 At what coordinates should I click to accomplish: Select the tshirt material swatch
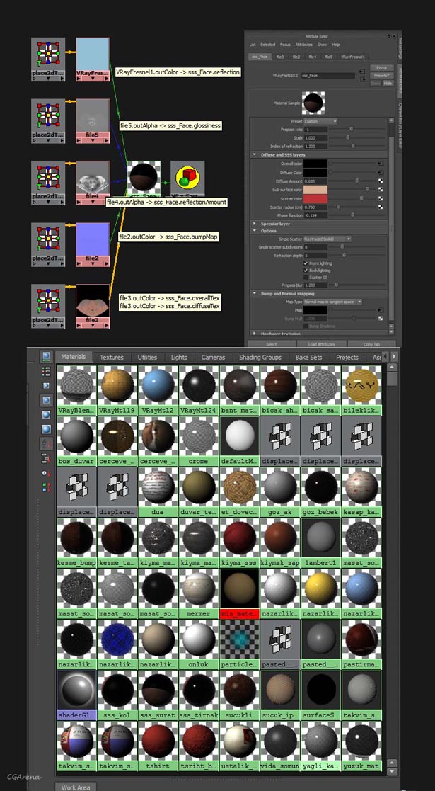coord(158,746)
